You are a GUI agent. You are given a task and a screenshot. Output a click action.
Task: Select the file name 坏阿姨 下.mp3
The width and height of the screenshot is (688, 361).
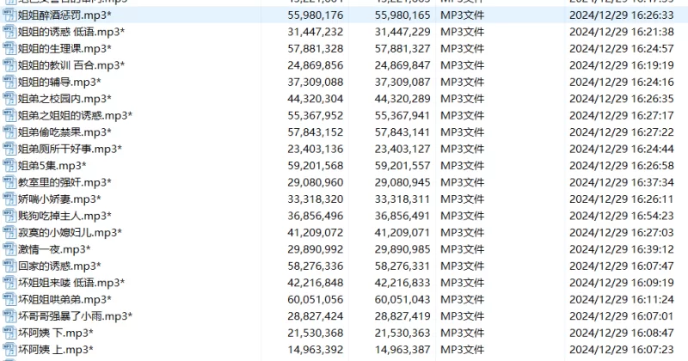(56, 333)
